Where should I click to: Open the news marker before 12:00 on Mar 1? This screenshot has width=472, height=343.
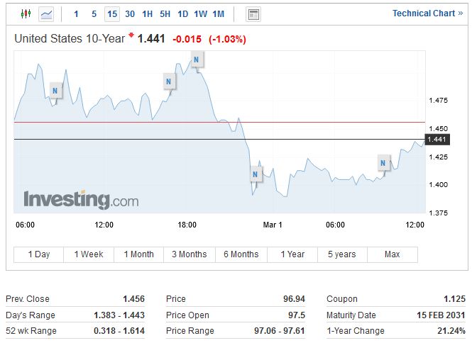point(383,163)
